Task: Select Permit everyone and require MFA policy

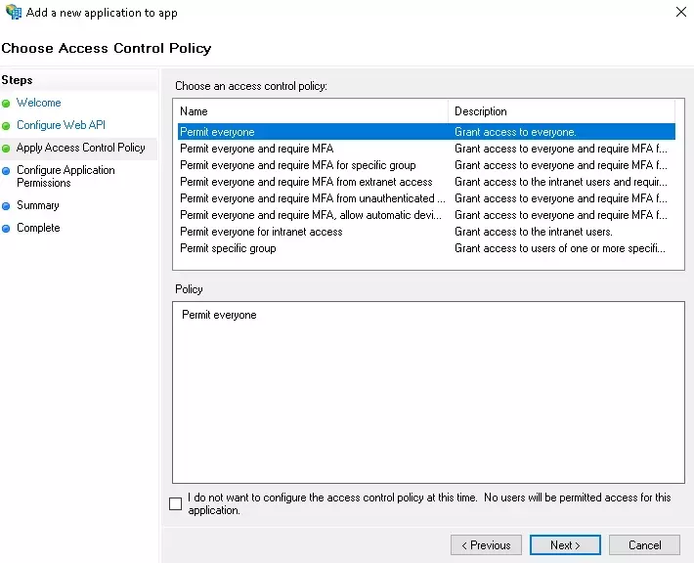Action: (427, 149)
